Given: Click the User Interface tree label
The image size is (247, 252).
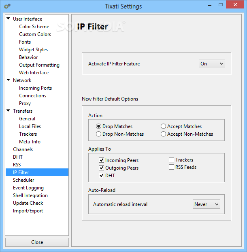Looking at the screenshot, I should click(28, 19).
